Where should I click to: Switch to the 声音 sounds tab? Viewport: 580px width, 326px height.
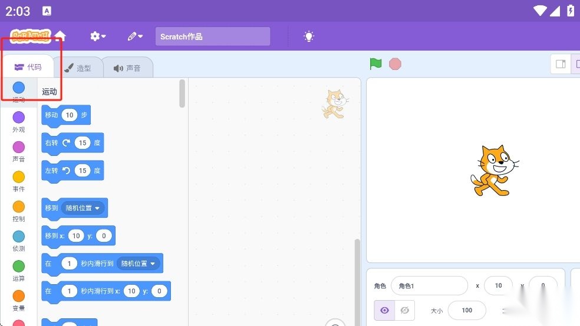(x=127, y=68)
